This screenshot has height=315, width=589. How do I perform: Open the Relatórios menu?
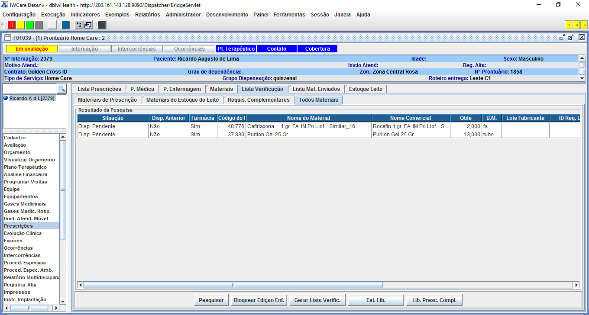(x=147, y=15)
